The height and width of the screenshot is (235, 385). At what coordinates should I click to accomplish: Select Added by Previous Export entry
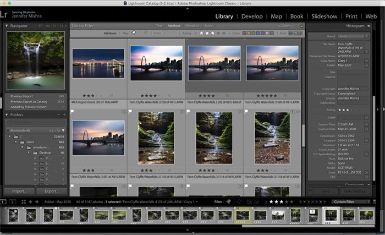pyautogui.click(x=36, y=107)
